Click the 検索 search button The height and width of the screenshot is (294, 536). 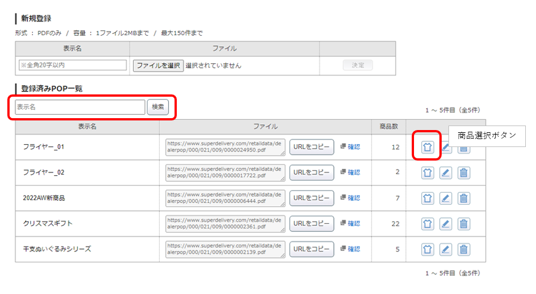158,107
